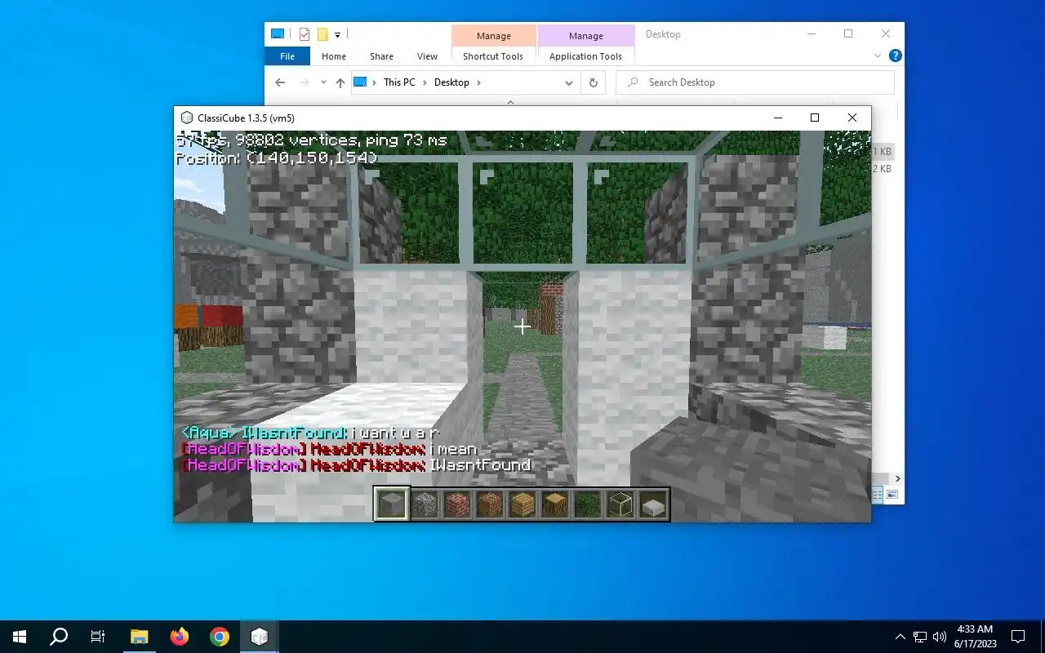Click the ClassiCube taskbar button
Image resolution: width=1045 pixels, height=653 pixels.
[260, 637]
